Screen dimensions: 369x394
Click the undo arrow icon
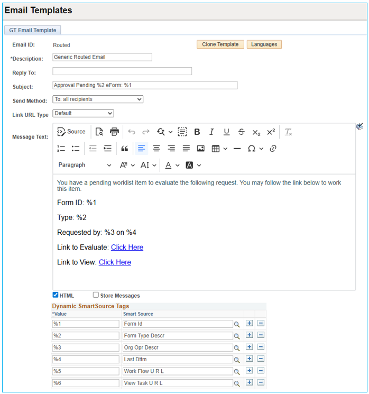coord(132,132)
